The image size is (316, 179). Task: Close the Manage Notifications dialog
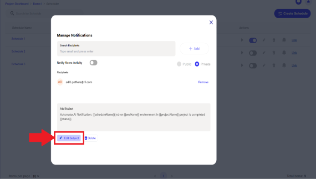click(x=211, y=22)
